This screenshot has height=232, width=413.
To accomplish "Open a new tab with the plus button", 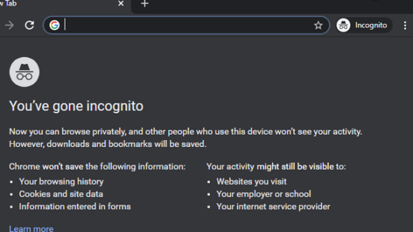I will [145, 4].
